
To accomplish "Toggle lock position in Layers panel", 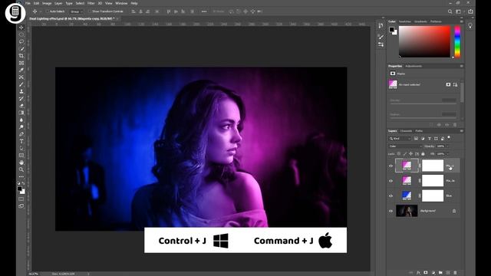I will click(411, 153).
